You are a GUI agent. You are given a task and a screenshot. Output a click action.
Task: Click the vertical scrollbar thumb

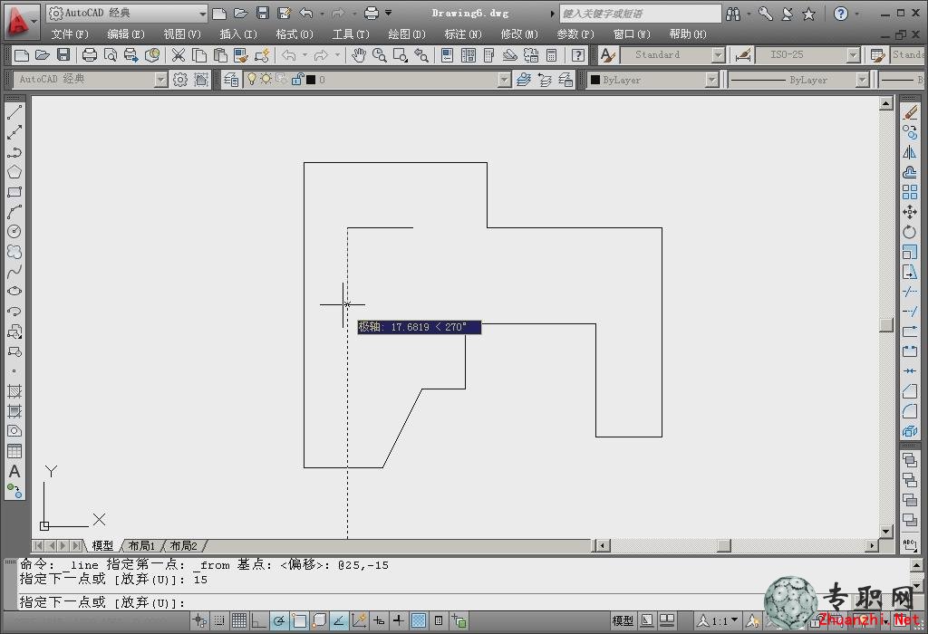pos(886,325)
